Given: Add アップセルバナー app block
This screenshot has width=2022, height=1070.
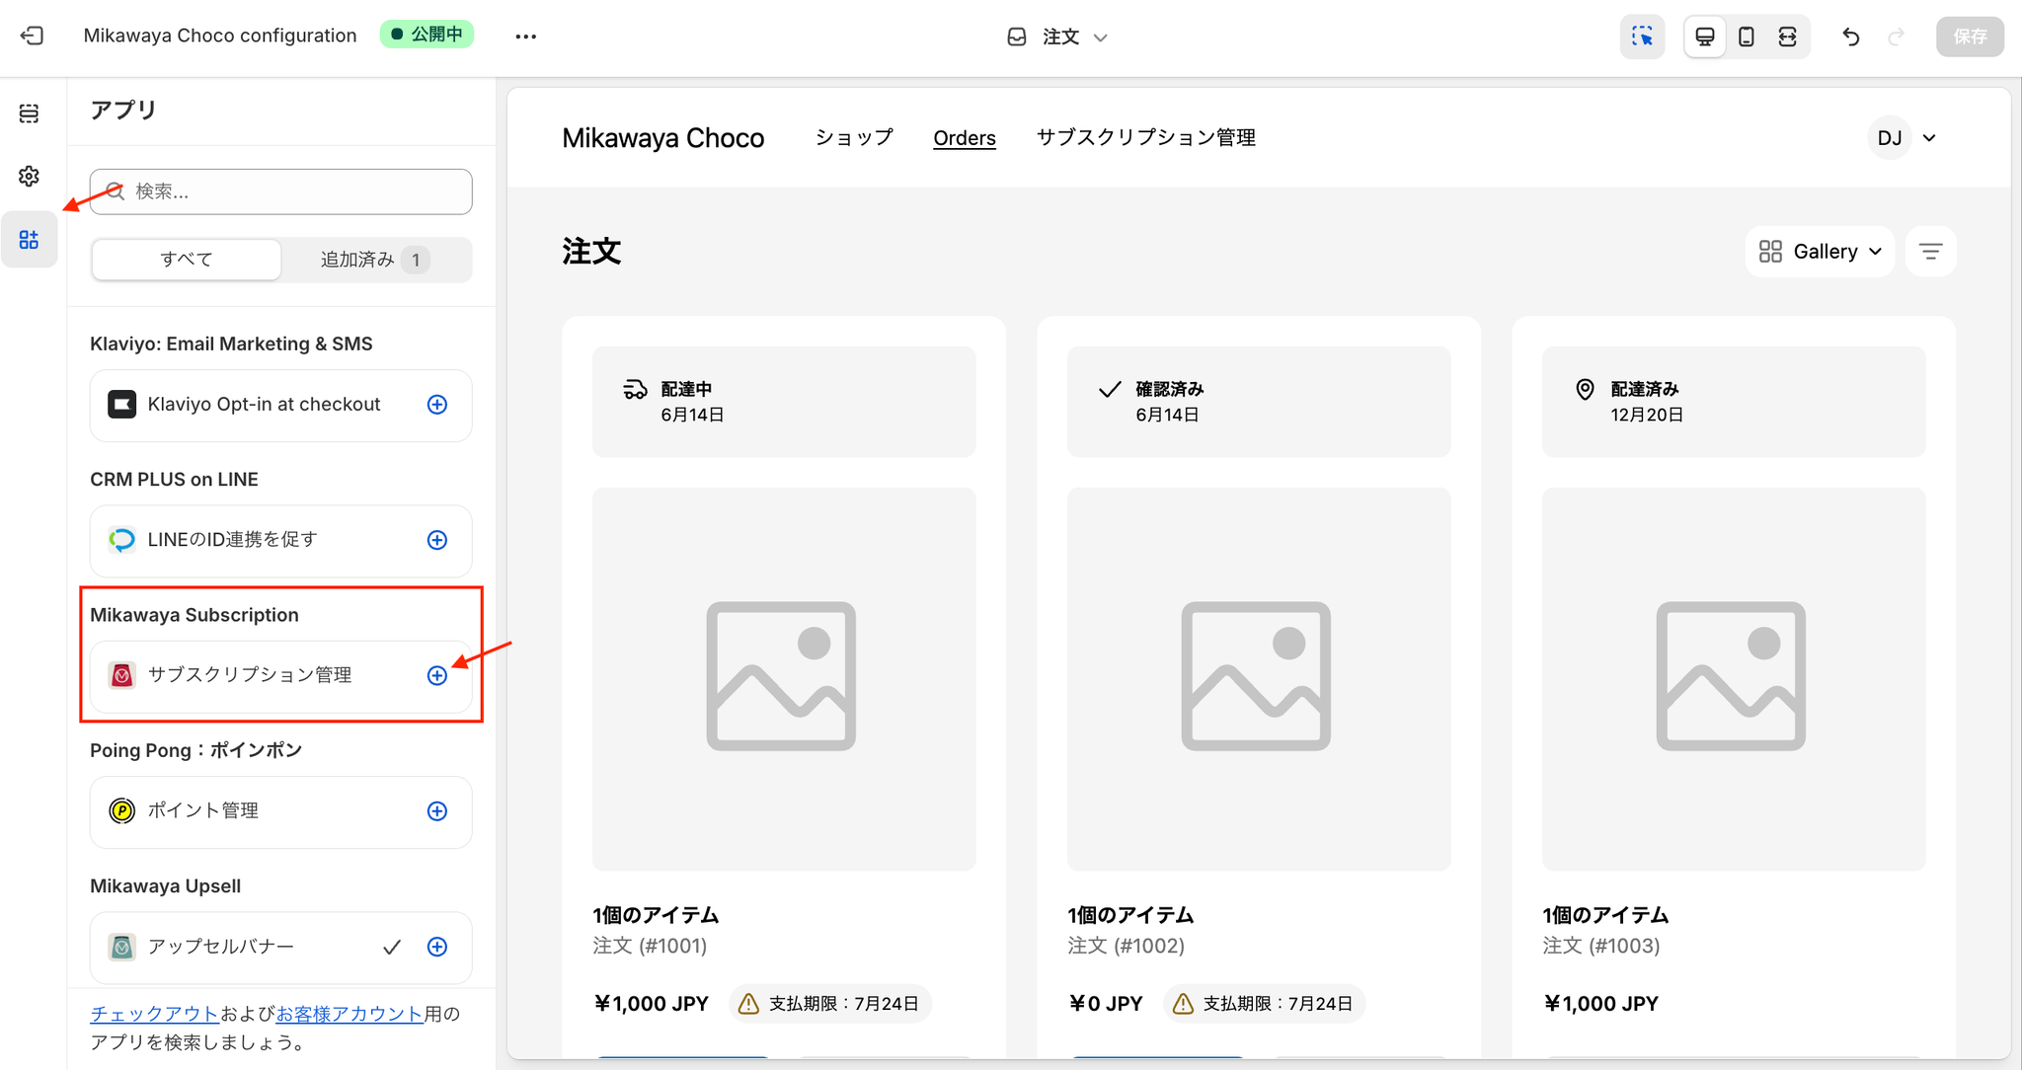Looking at the screenshot, I should point(437,947).
